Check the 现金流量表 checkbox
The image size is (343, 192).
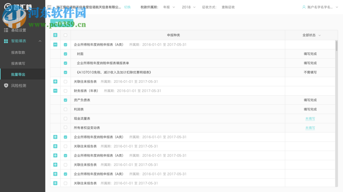tap(66, 119)
